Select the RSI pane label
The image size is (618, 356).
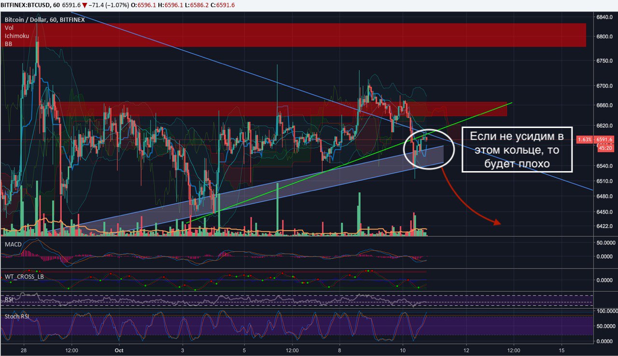[x=9, y=299]
